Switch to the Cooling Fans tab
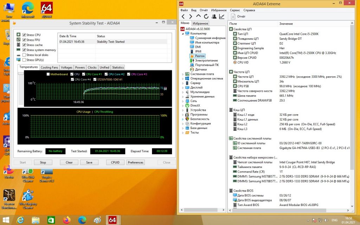The width and height of the screenshot is (360, 225). click(49, 67)
